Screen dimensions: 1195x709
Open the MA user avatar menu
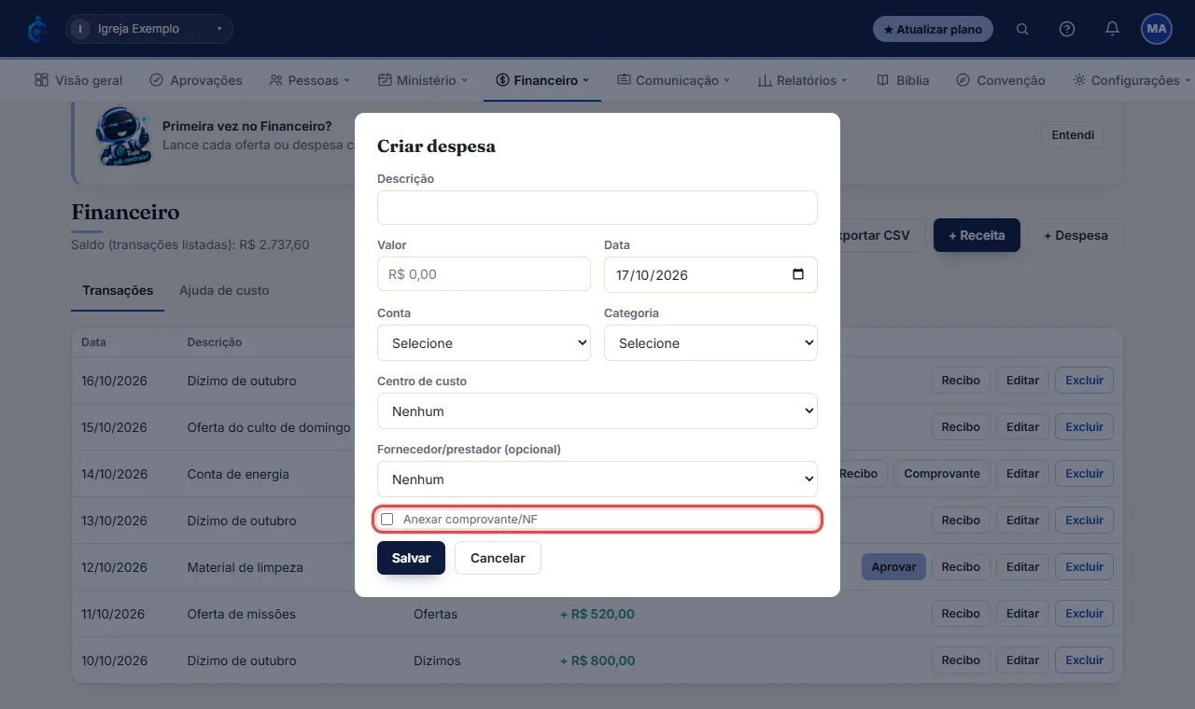click(1157, 29)
